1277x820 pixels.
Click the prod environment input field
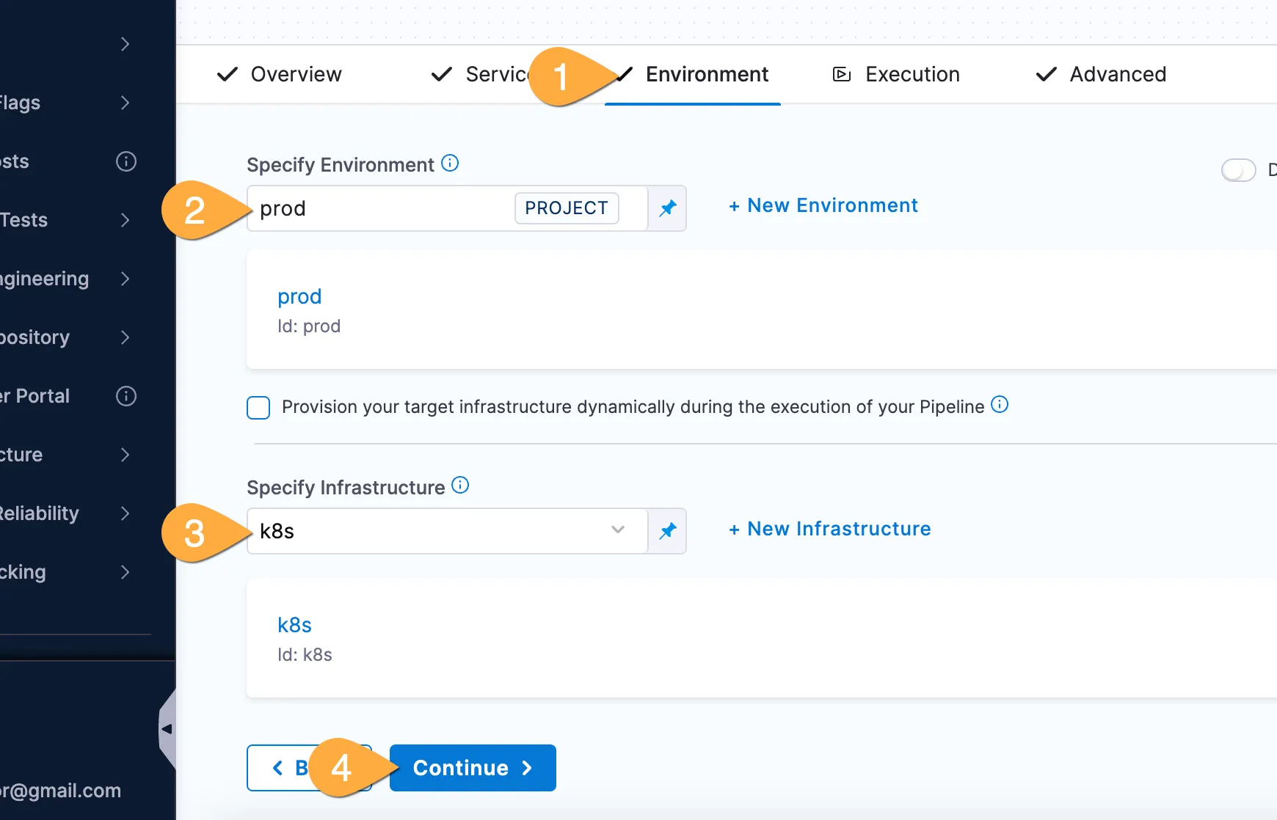point(382,208)
